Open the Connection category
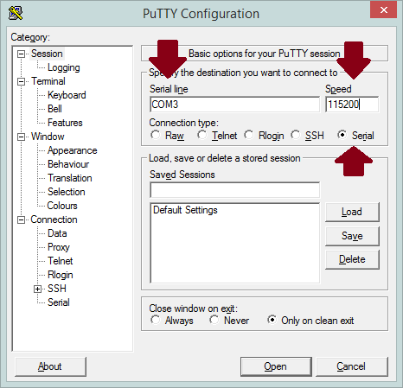 coord(54,219)
